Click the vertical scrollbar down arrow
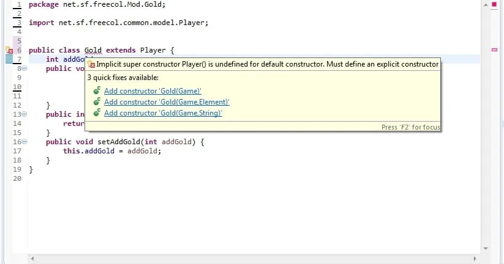Viewport: 504px width, 264px height. (x=486, y=249)
